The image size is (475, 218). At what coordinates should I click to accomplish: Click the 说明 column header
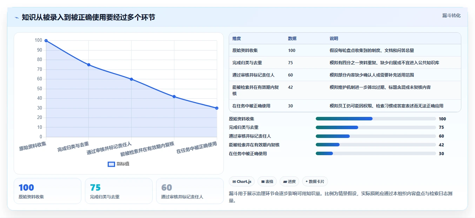click(334, 39)
